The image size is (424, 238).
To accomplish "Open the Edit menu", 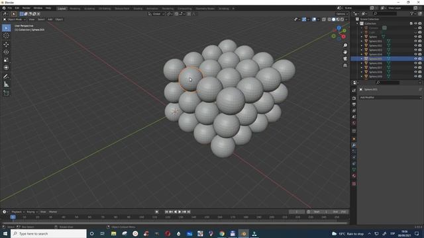I will [17, 8].
